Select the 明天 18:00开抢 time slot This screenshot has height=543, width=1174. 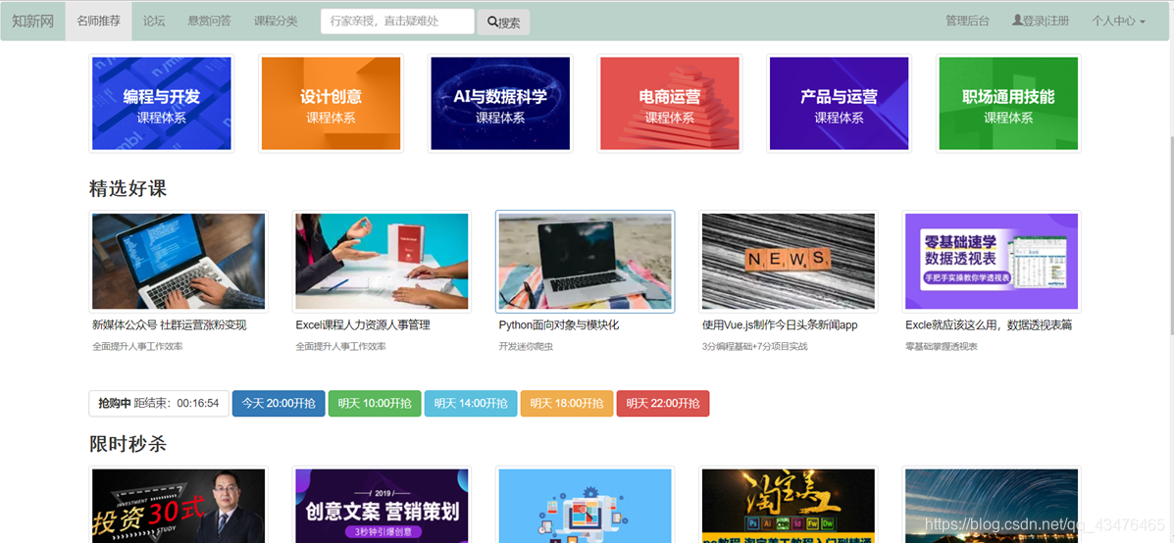pos(567,403)
